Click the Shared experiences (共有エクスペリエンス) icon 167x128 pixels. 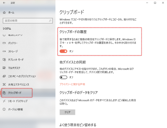pos(4,84)
